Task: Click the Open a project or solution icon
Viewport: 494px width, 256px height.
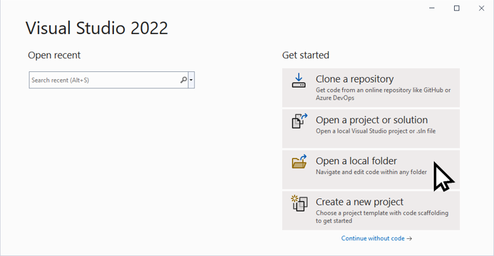Action: pyautogui.click(x=298, y=121)
